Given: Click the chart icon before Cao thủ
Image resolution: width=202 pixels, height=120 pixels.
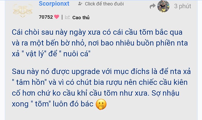Looking at the screenshot, I should click(67, 17).
